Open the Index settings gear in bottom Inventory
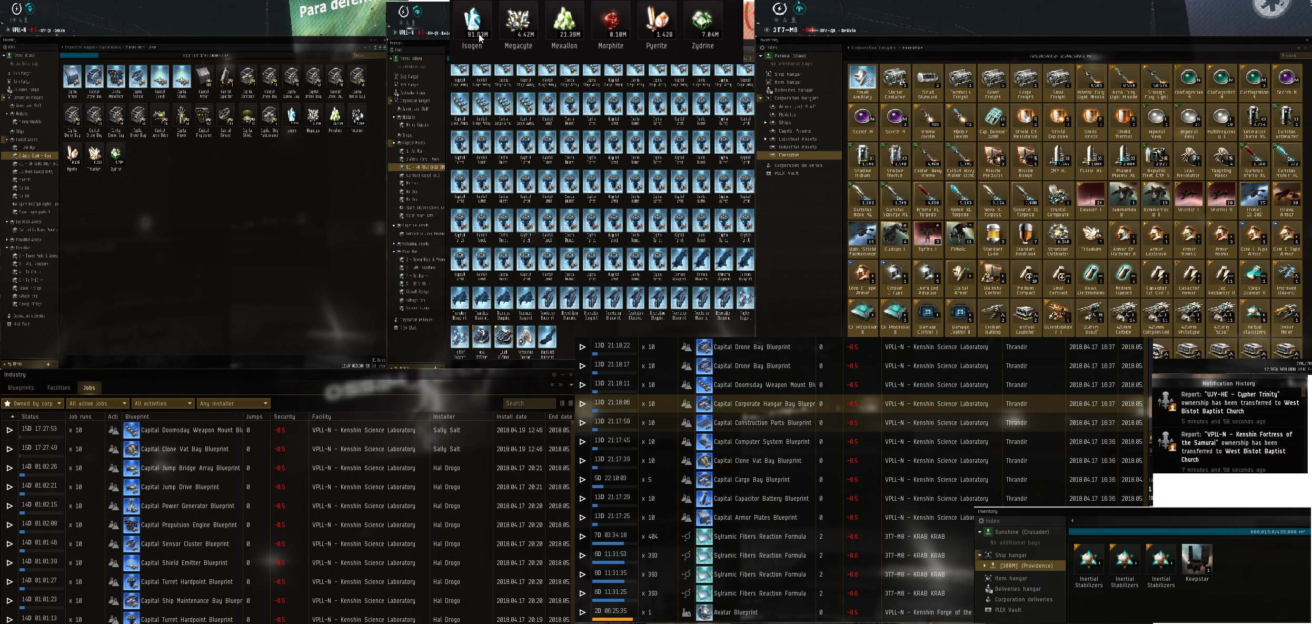Screen dimensions: 1312x624 [981, 521]
